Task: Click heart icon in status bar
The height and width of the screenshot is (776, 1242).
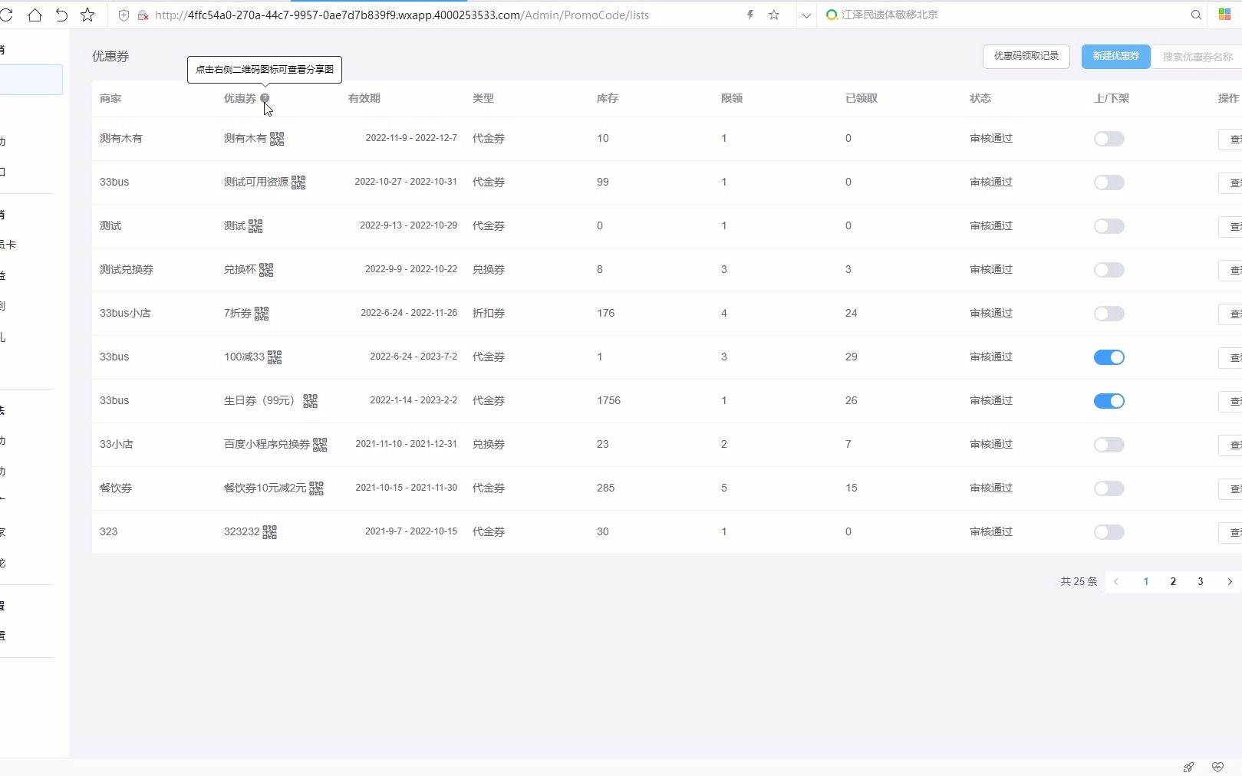Action: 1217,767
